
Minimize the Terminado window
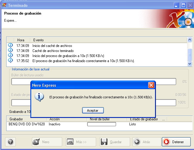click(176, 5)
